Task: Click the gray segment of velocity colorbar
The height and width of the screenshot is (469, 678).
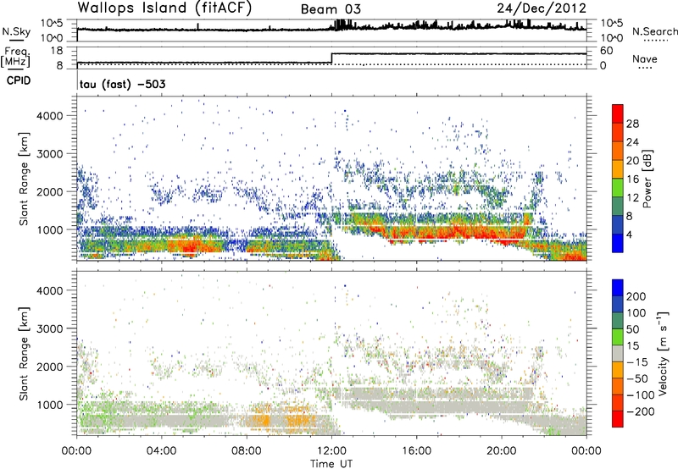Action: pyautogui.click(x=618, y=353)
